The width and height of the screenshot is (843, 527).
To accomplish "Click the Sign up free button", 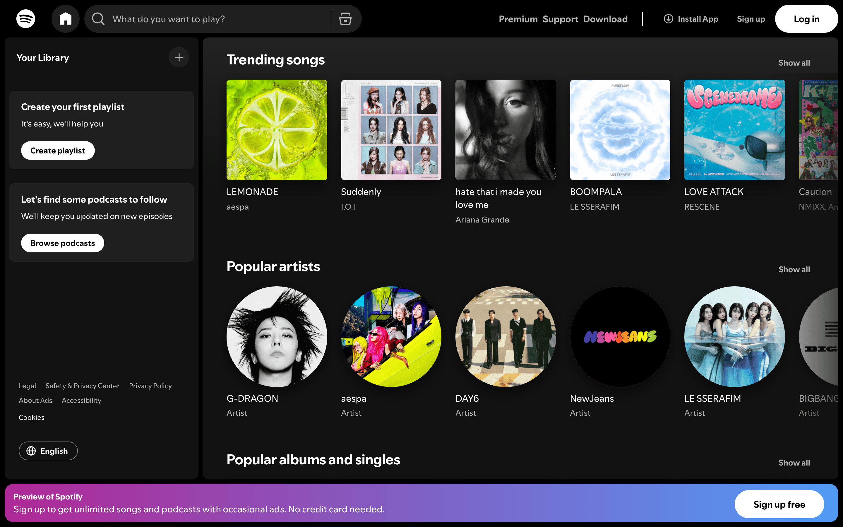I will tap(779, 504).
